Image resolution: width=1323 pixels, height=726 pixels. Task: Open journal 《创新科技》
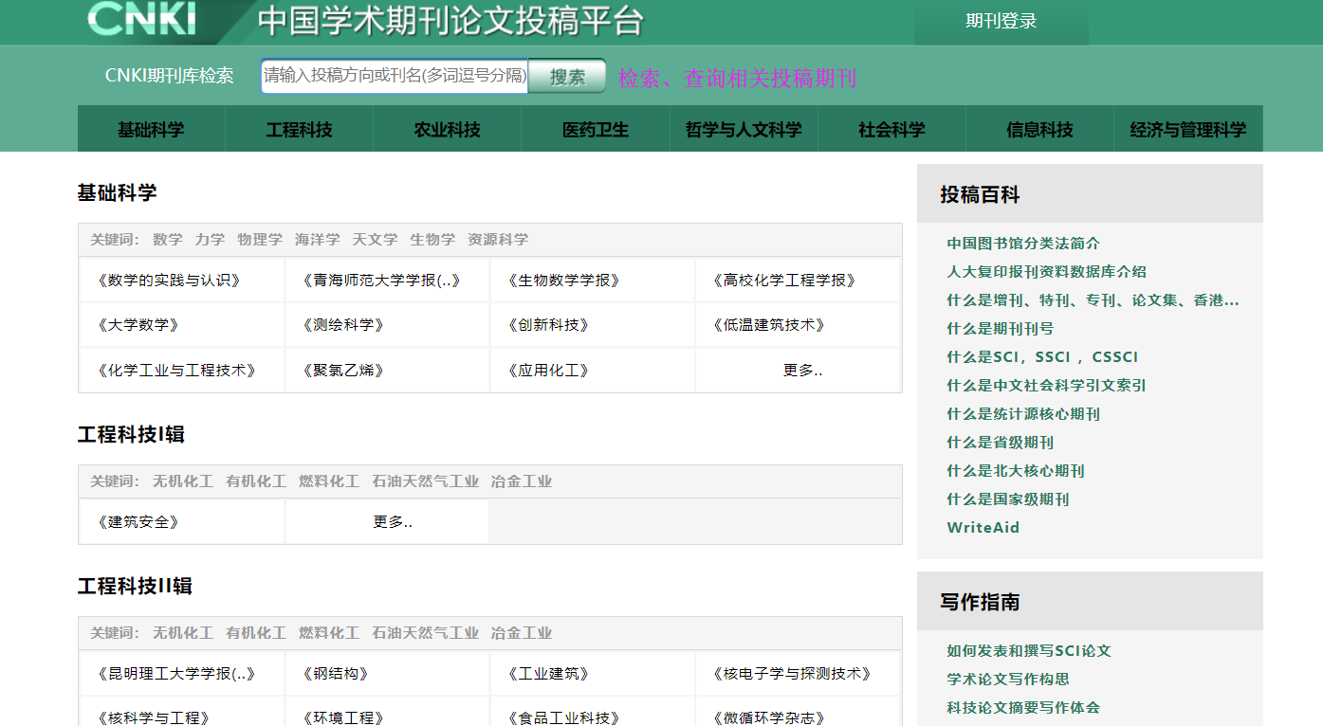tap(548, 325)
